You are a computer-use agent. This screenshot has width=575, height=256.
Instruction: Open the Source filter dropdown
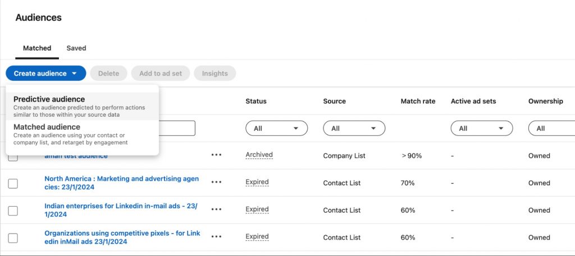[x=354, y=129]
